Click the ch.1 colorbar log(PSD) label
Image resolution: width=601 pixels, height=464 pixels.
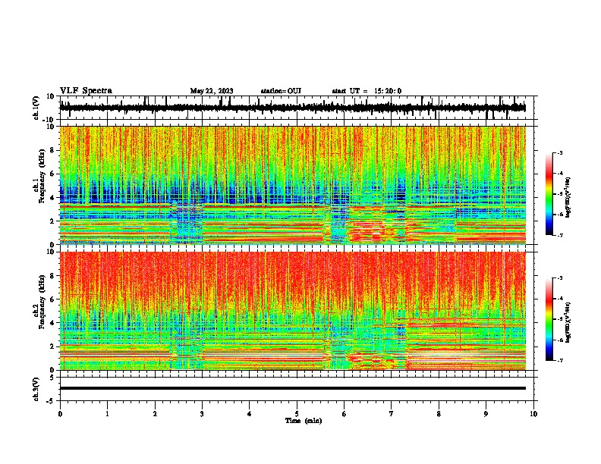pyautogui.click(x=568, y=198)
